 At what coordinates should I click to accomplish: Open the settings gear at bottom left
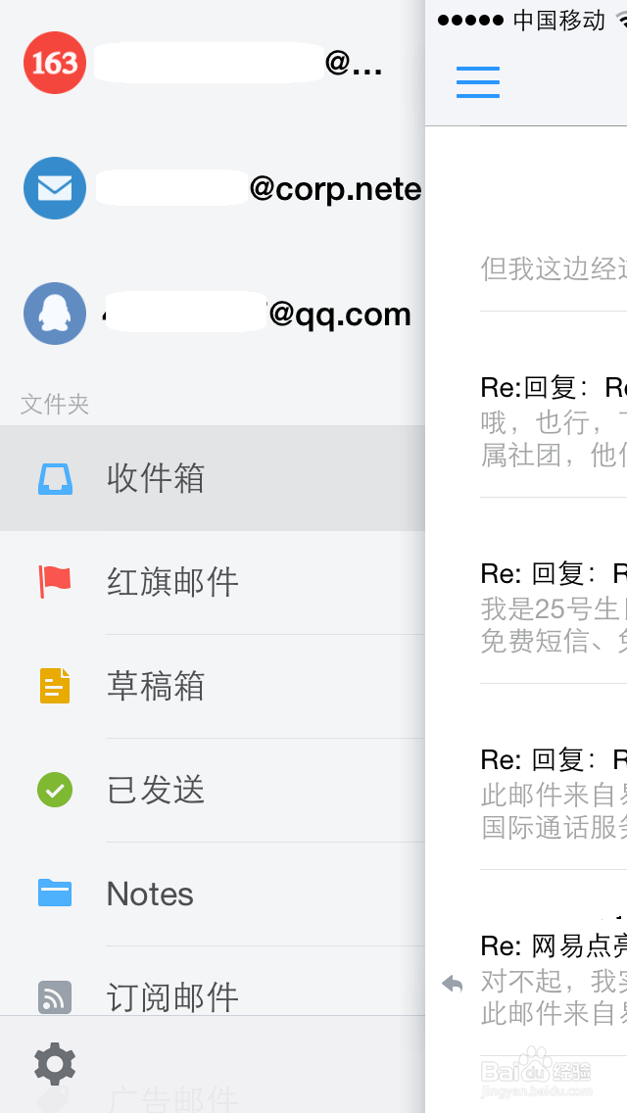tap(55, 1063)
